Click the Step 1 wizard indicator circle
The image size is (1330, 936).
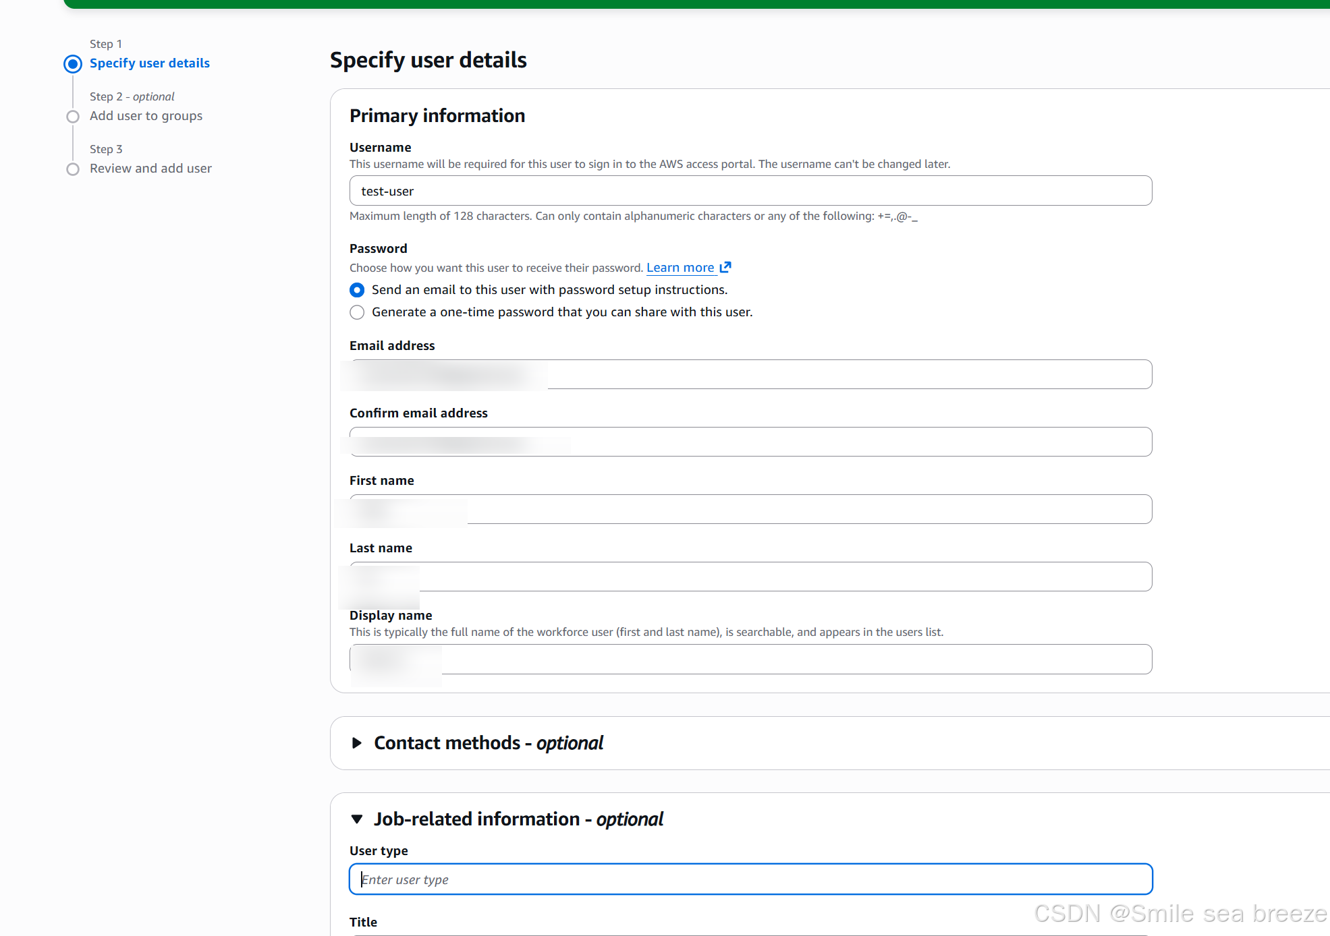(x=73, y=64)
